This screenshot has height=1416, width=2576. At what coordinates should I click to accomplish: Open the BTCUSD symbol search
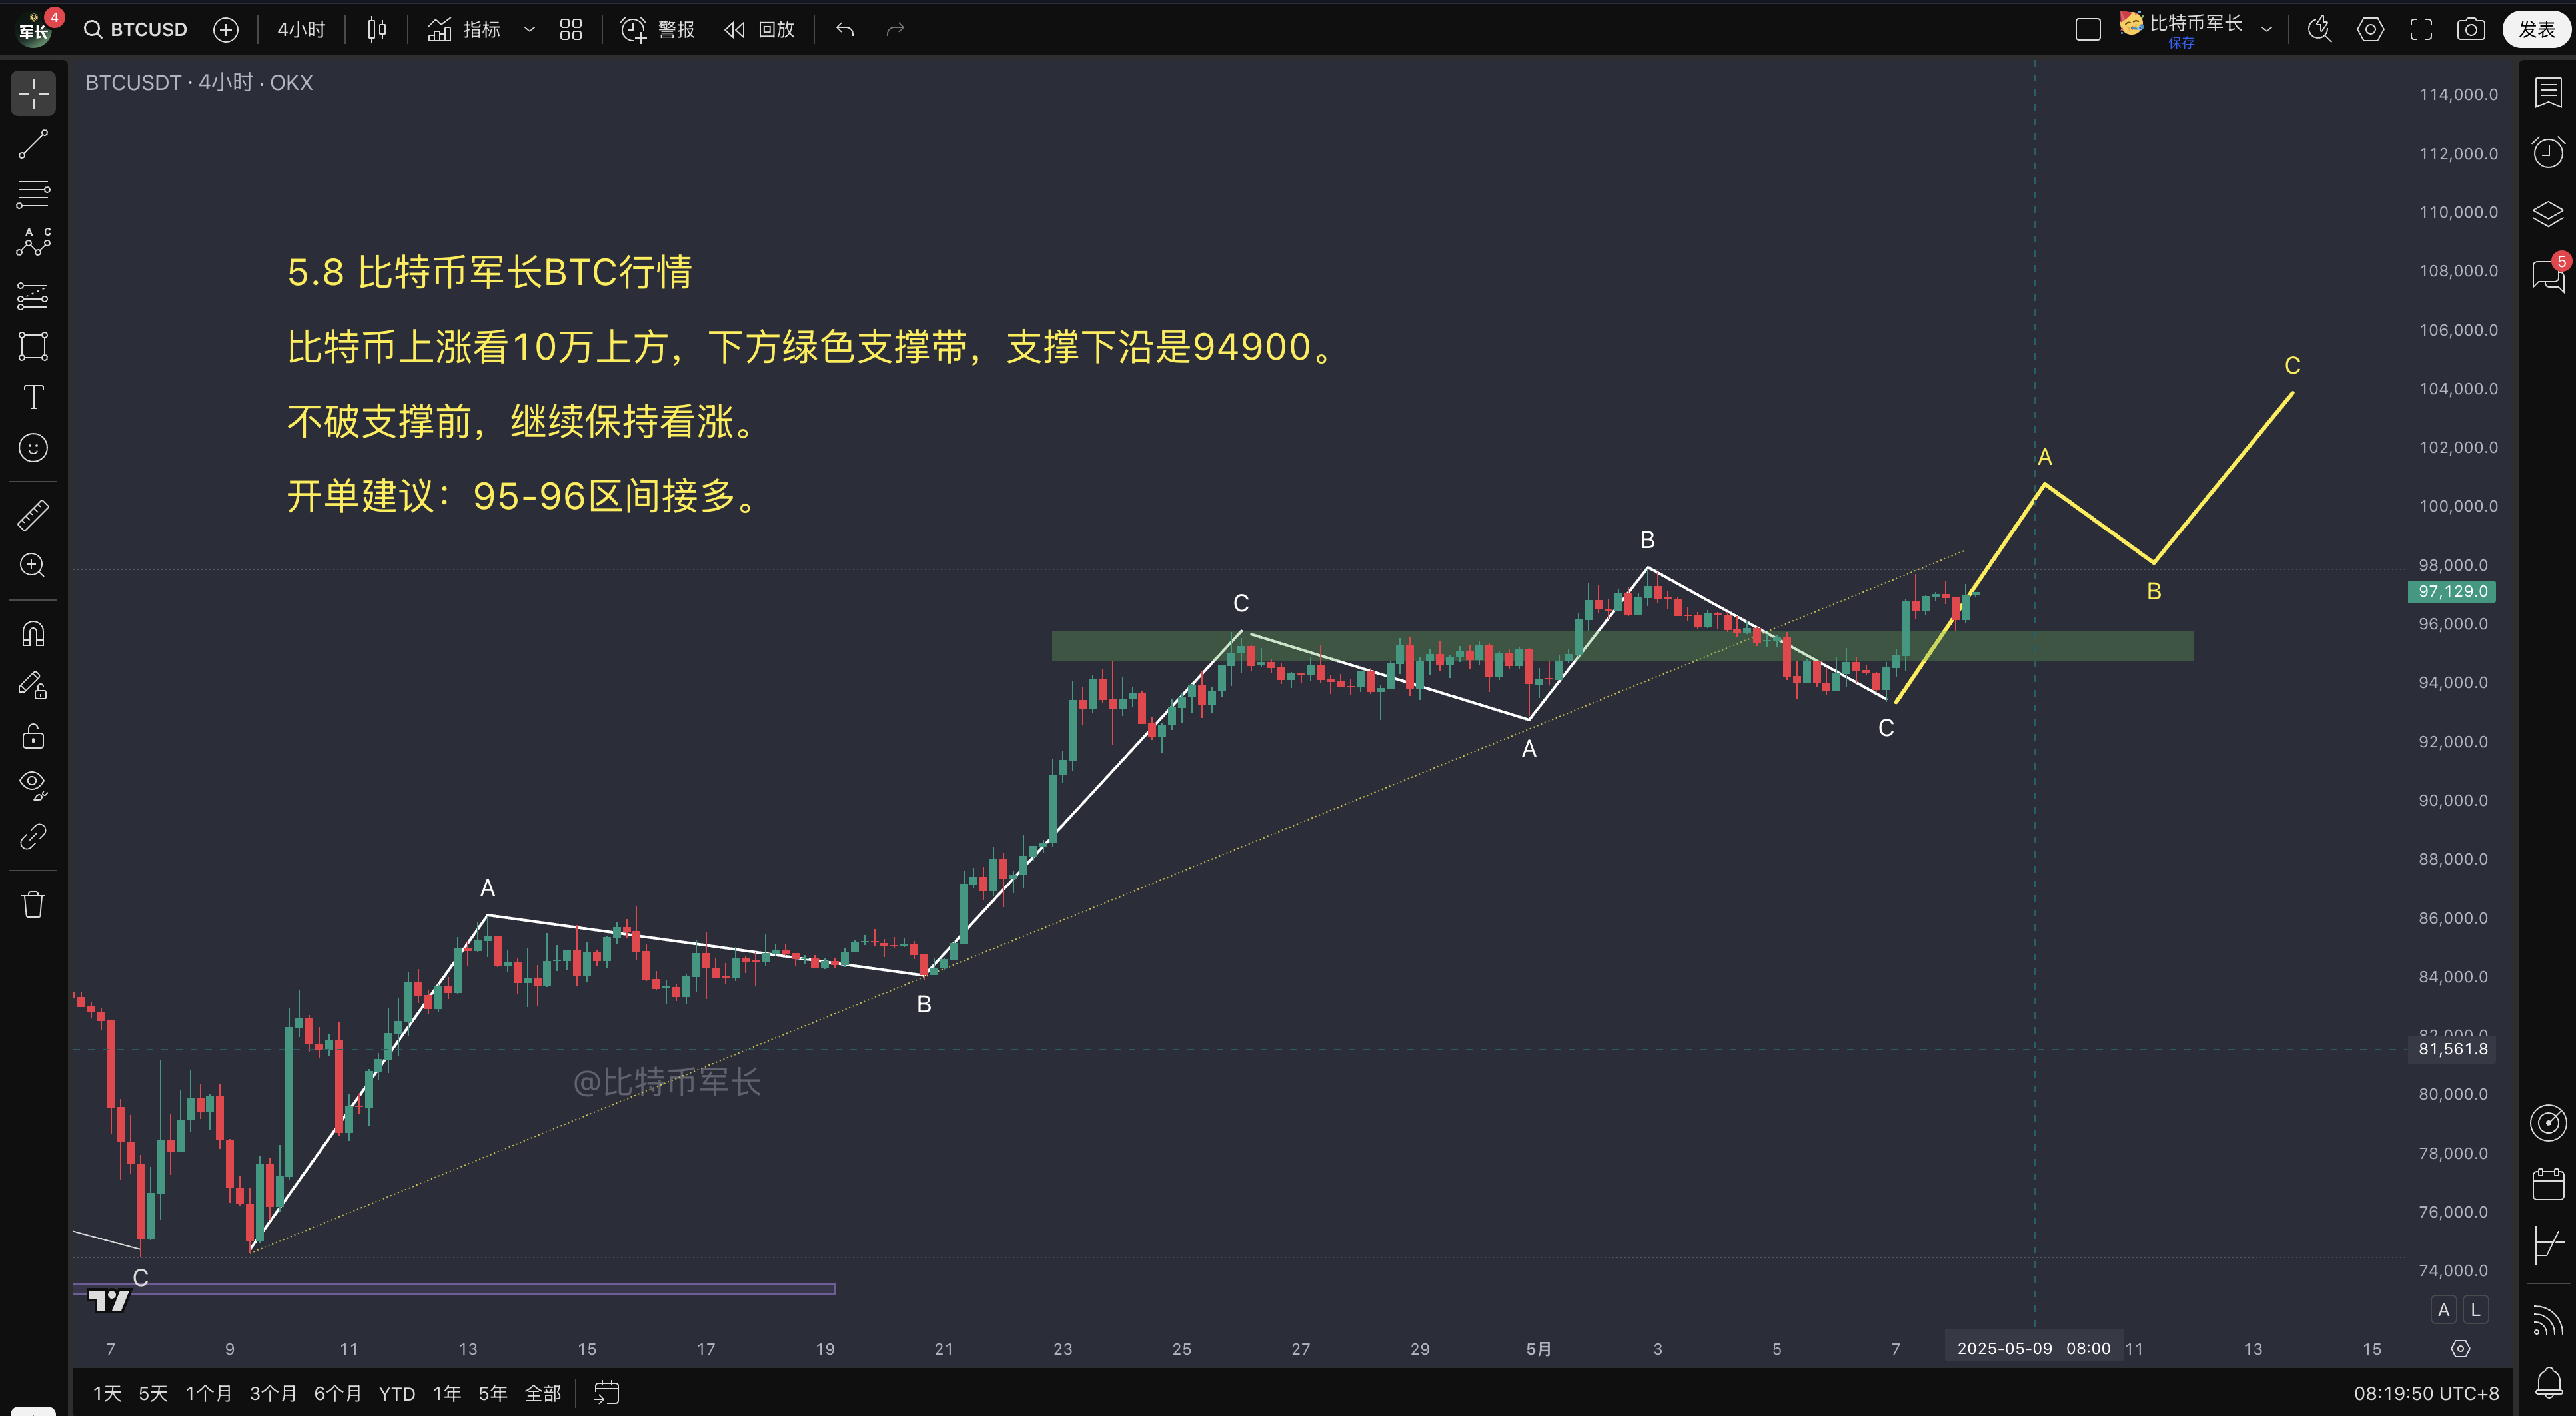pos(135,30)
